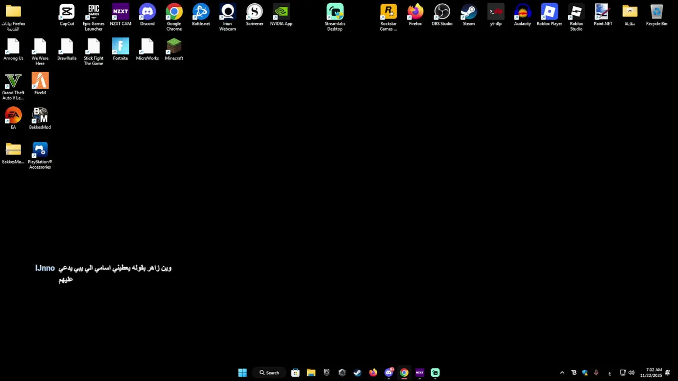The width and height of the screenshot is (678, 381).
Task: Switch to Chrome in the taskbar
Action: tap(404, 373)
